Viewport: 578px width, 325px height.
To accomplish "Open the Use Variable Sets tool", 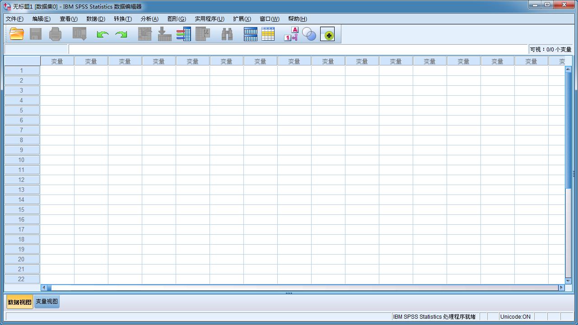I will coord(309,34).
